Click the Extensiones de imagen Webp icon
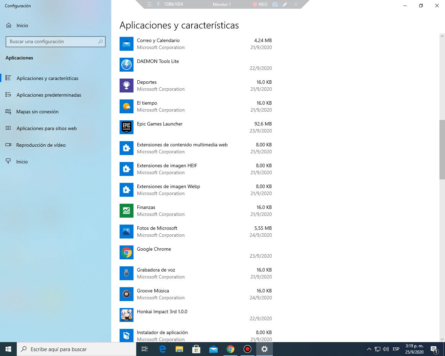 127,190
